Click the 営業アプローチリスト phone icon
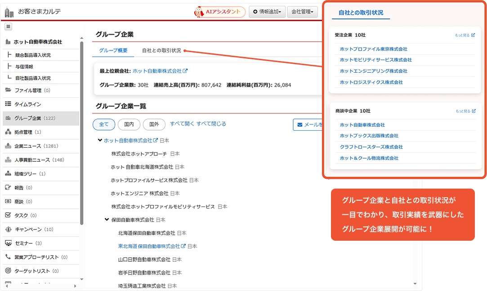Viewport: 487px width, 291px height. pos(8,257)
